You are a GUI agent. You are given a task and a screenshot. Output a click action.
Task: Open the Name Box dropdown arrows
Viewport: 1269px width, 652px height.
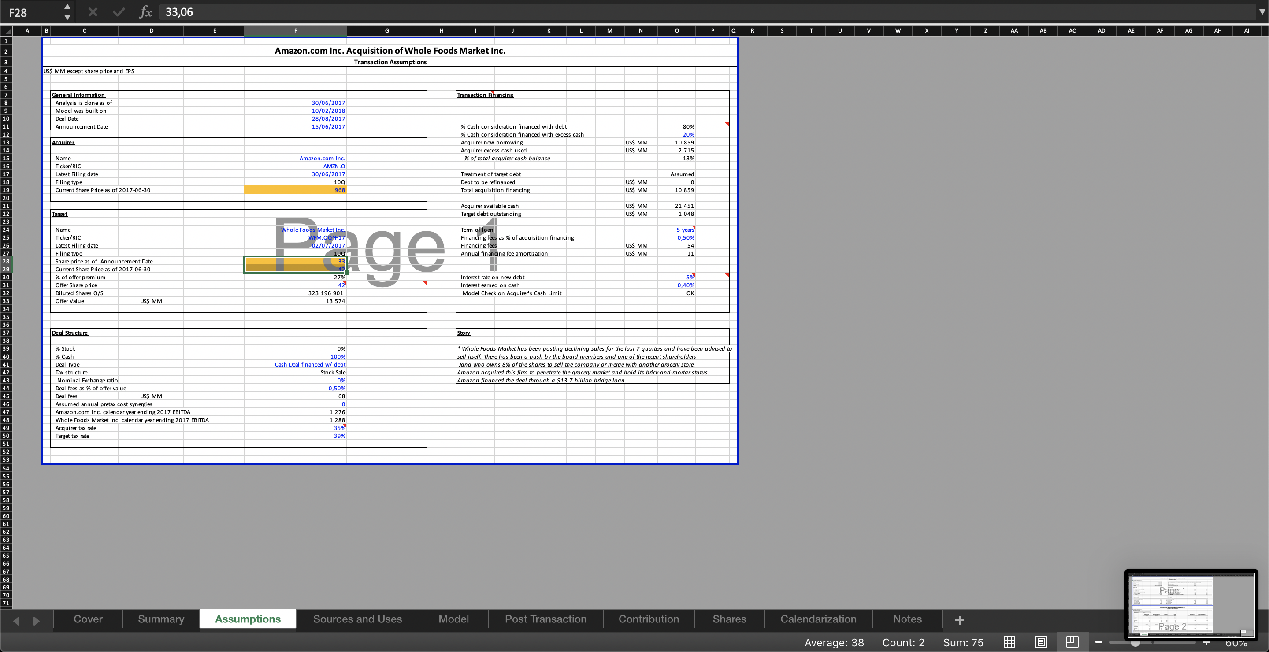coord(67,12)
